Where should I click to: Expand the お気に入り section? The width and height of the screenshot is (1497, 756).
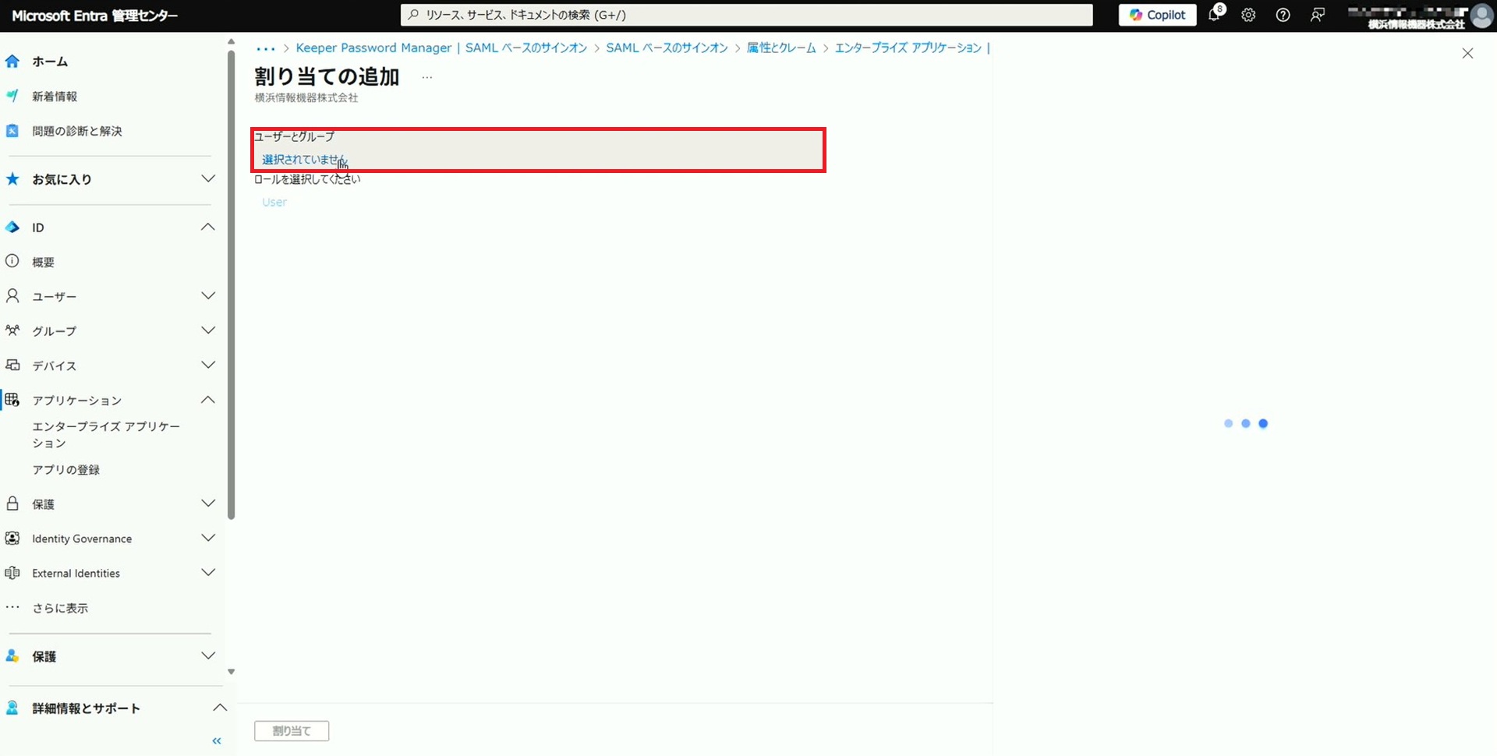(x=208, y=179)
